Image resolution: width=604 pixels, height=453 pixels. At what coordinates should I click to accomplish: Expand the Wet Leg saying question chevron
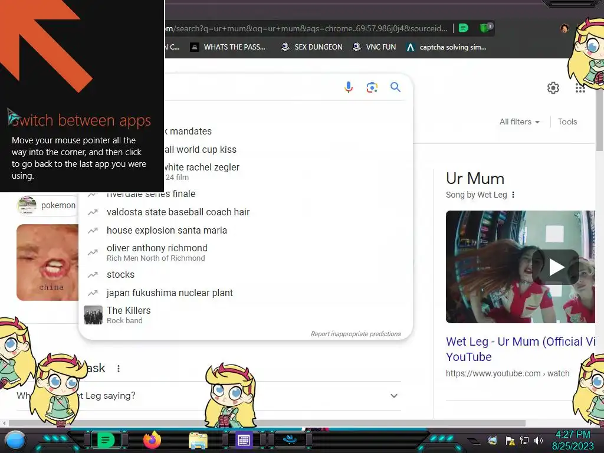[393, 396]
